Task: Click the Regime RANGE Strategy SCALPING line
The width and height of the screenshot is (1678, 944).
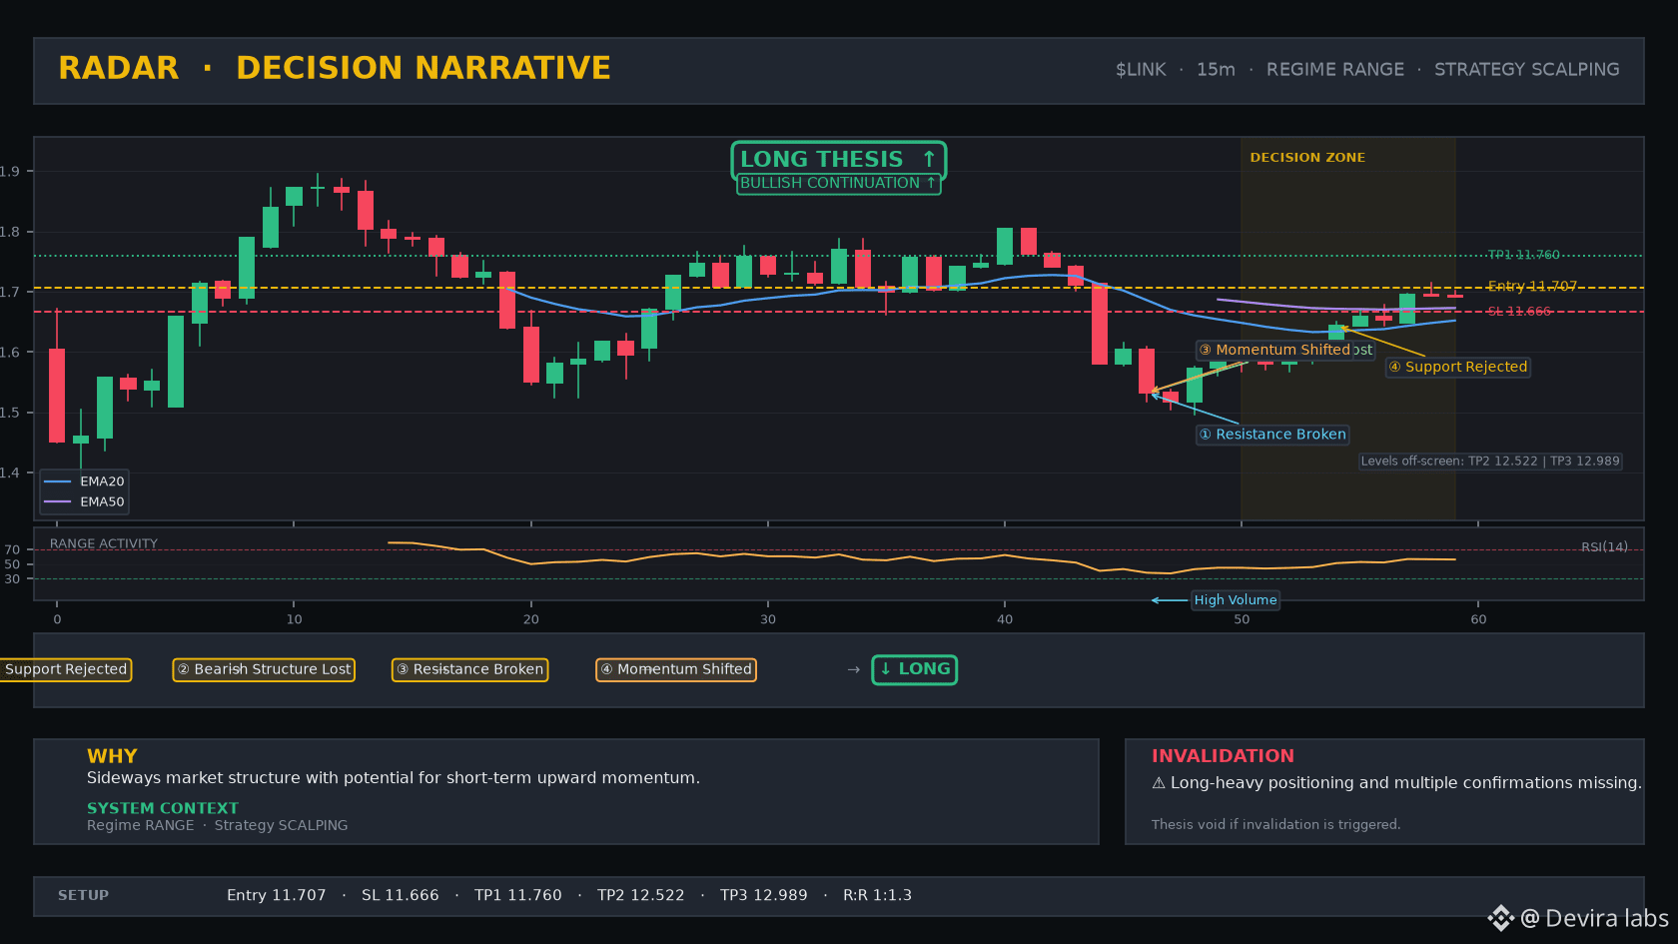Action: point(218,826)
